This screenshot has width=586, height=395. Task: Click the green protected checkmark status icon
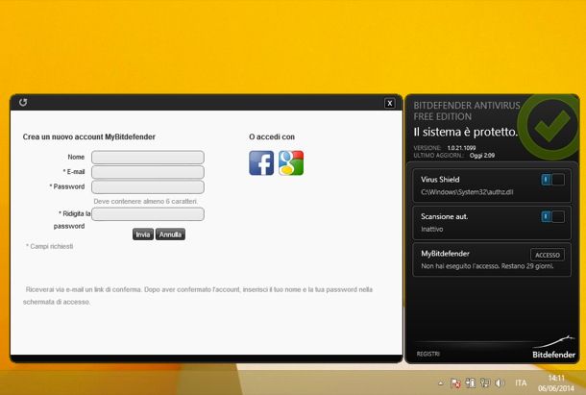[x=549, y=125]
